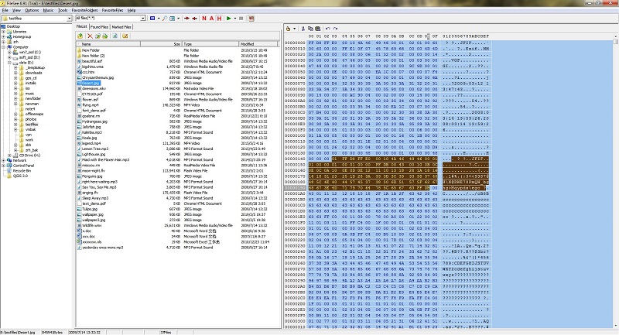
Task: Click the green play button in toolbar
Action: click(x=228, y=19)
